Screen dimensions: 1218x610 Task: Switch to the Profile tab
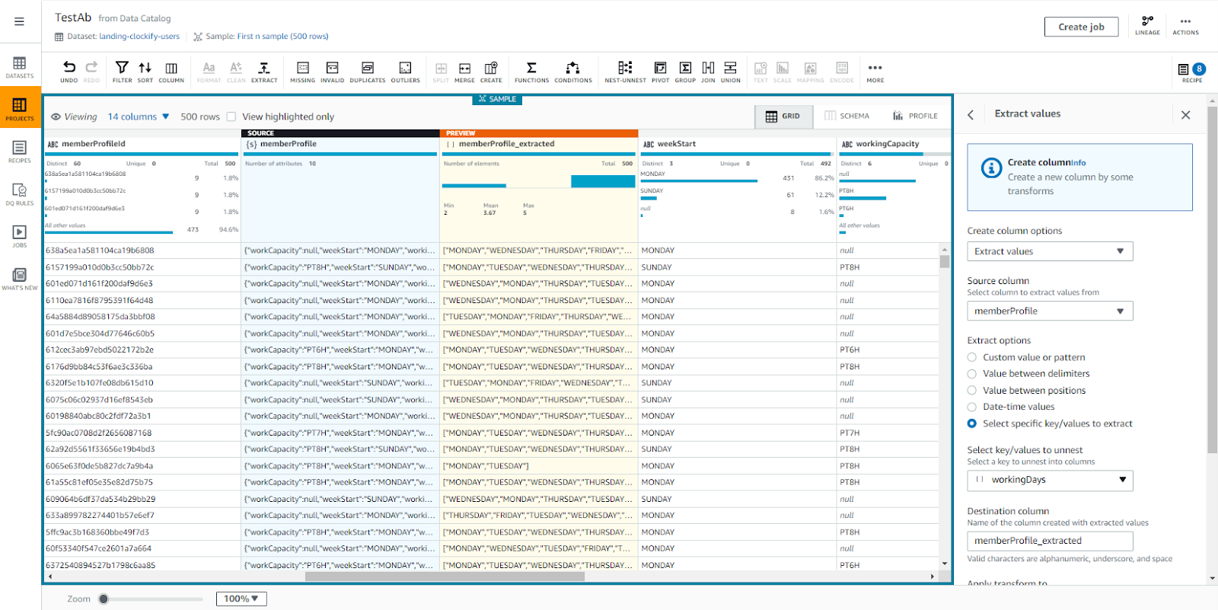coord(915,117)
